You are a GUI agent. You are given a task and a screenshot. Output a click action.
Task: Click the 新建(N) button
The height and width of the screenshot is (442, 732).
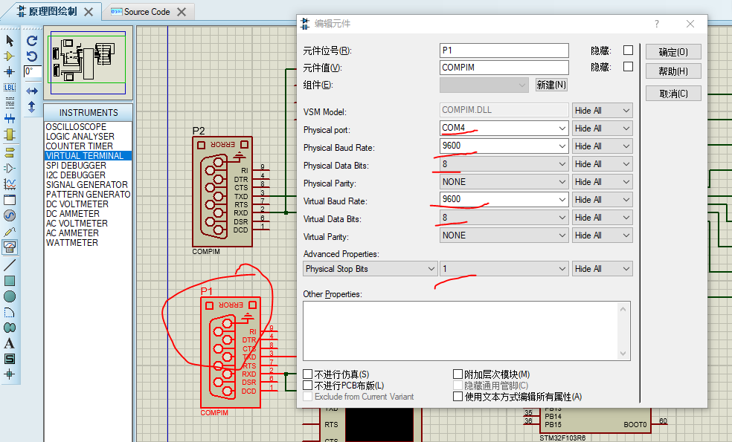pos(551,85)
